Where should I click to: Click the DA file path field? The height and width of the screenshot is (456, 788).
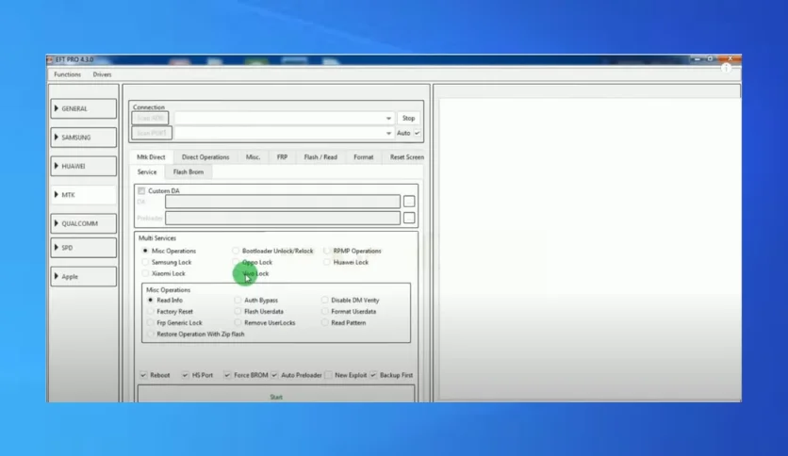283,202
